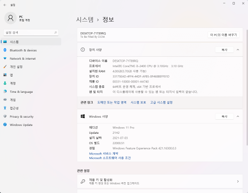Open 제품 키 및 활성화 chevron arrow
This screenshot has width=248, height=193.
(238, 181)
